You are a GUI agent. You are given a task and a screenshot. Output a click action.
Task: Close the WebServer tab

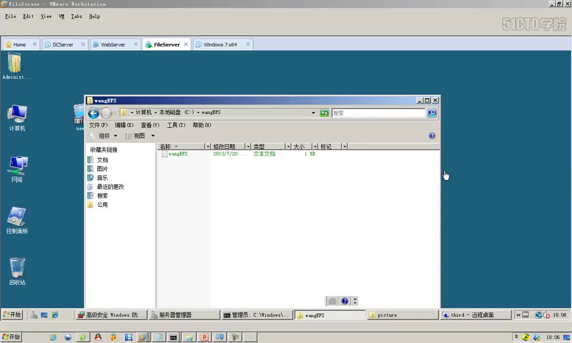[x=136, y=44]
